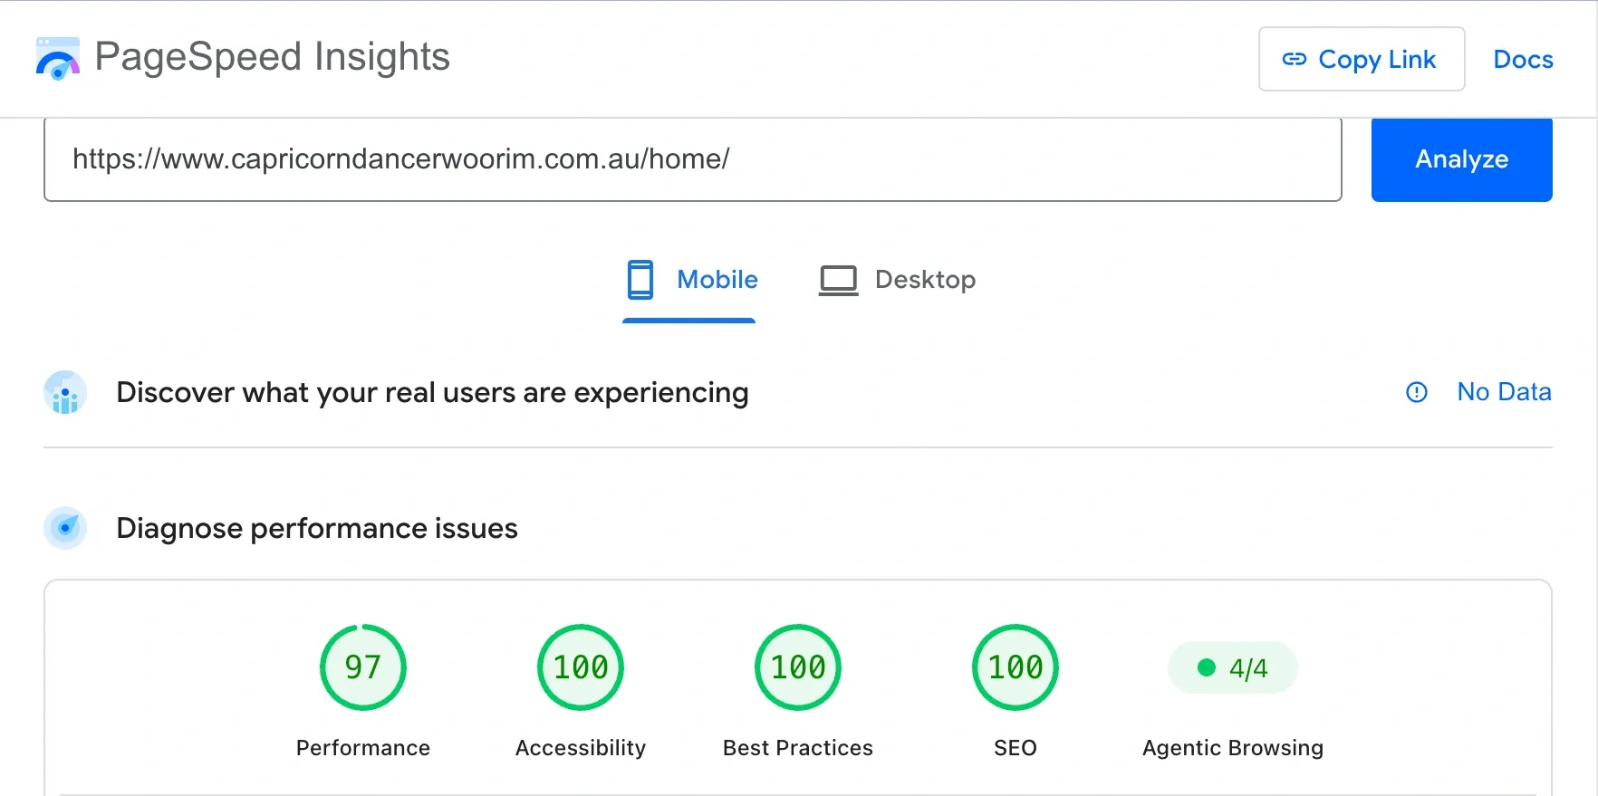
Task: Click the real users experience icon
Action: (x=65, y=392)
